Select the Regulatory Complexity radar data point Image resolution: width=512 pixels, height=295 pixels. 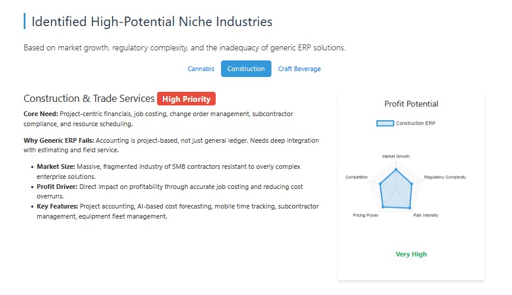point(412,184)
